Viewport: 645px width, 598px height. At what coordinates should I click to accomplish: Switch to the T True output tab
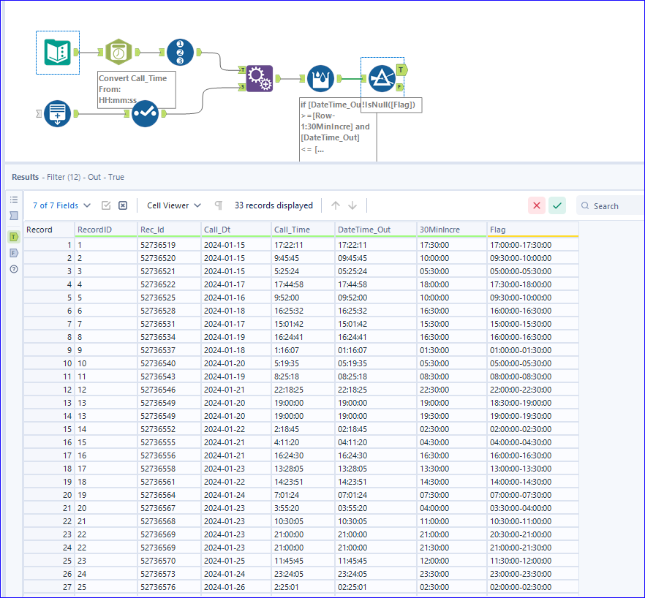[12, 237]
